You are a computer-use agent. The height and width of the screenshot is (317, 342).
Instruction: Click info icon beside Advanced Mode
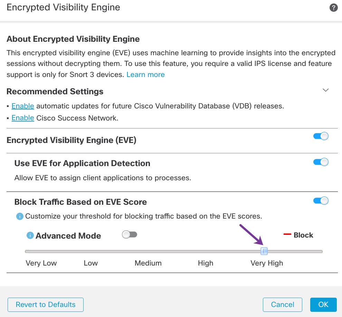(30, 236)
